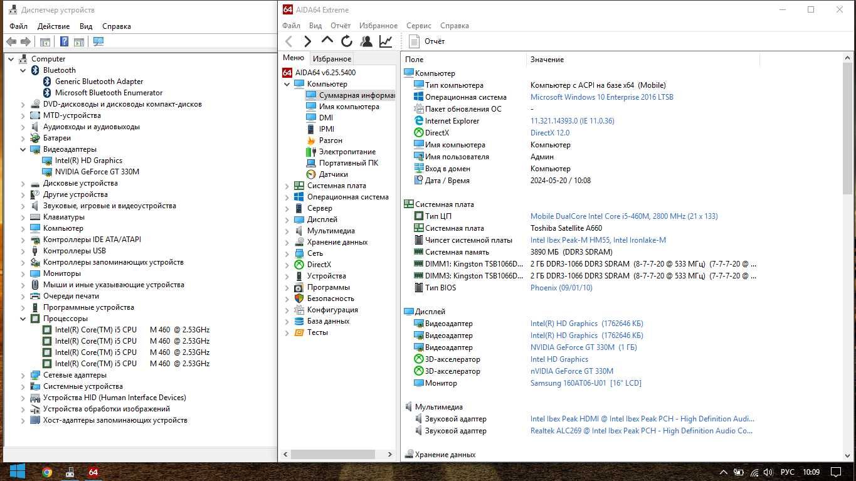Click the AIDA64 taskbar icon
The image size is (856, 481).
click(x=93, y=472)
